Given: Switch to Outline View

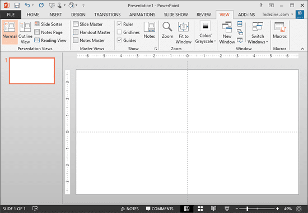Looking at the screenshot, I should click(x=25, y=33).
